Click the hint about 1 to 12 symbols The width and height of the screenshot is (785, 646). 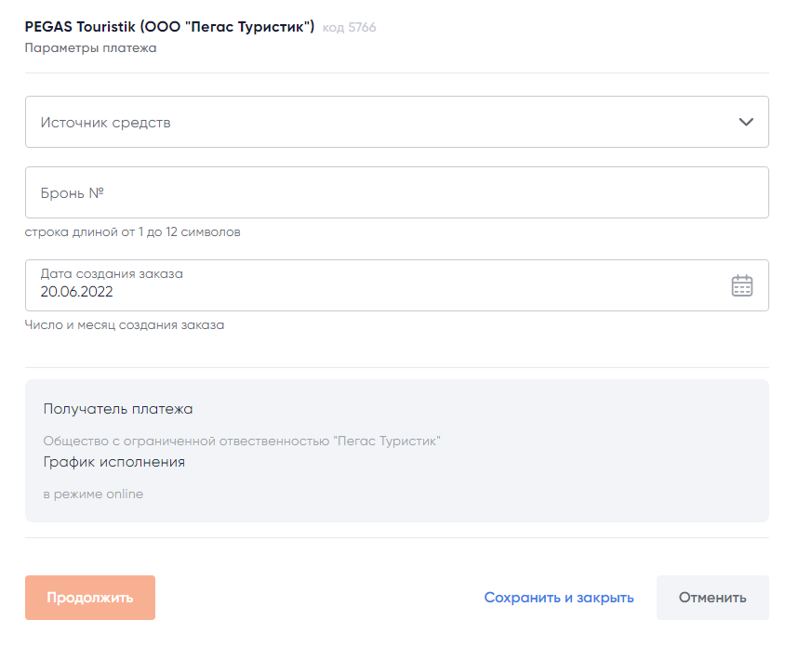click(132, 232)
